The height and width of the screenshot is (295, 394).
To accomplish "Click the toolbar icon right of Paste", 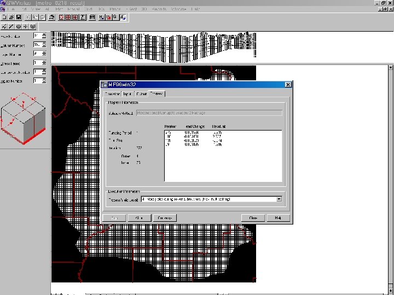I will click(52, 17).
